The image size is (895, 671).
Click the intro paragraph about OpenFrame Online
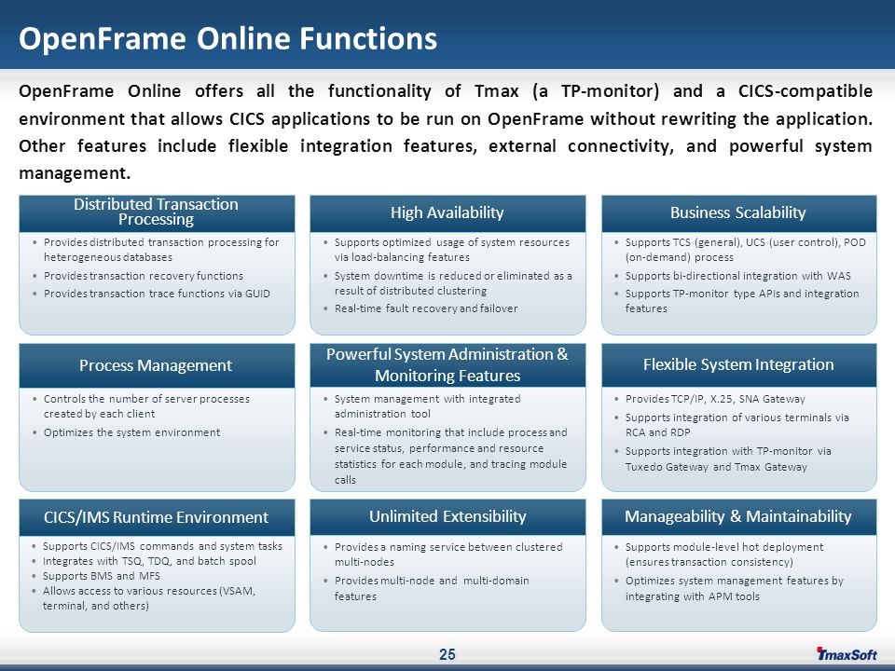tap(446, 131)
